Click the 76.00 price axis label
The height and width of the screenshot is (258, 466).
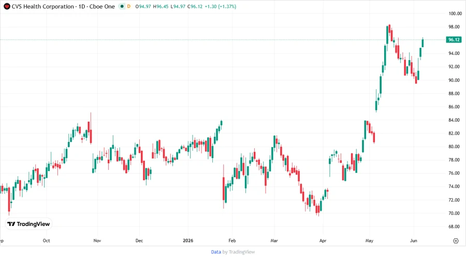pyautogui.click(x=454, y=173)
